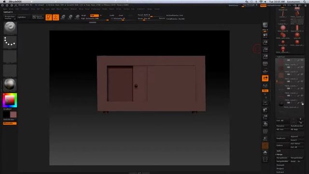Toggle the orange Draw mode button
This screenshot has height=174, width=309.
56,17
